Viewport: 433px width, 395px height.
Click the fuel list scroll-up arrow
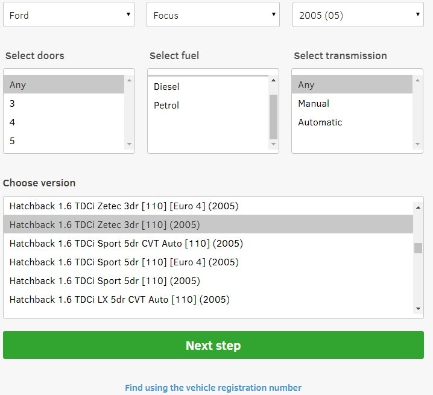[x=273, y=80]
